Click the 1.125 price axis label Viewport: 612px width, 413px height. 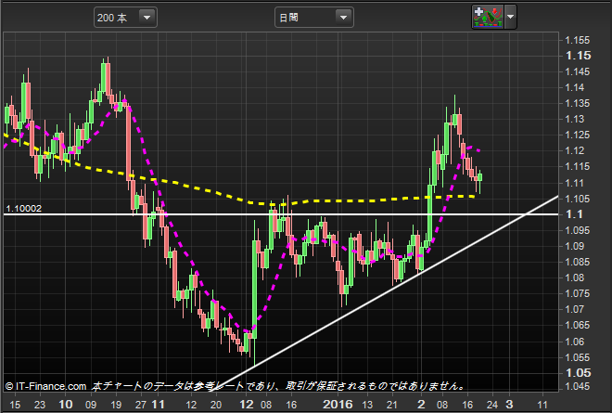pyautogui.click(x=578, y=136)
